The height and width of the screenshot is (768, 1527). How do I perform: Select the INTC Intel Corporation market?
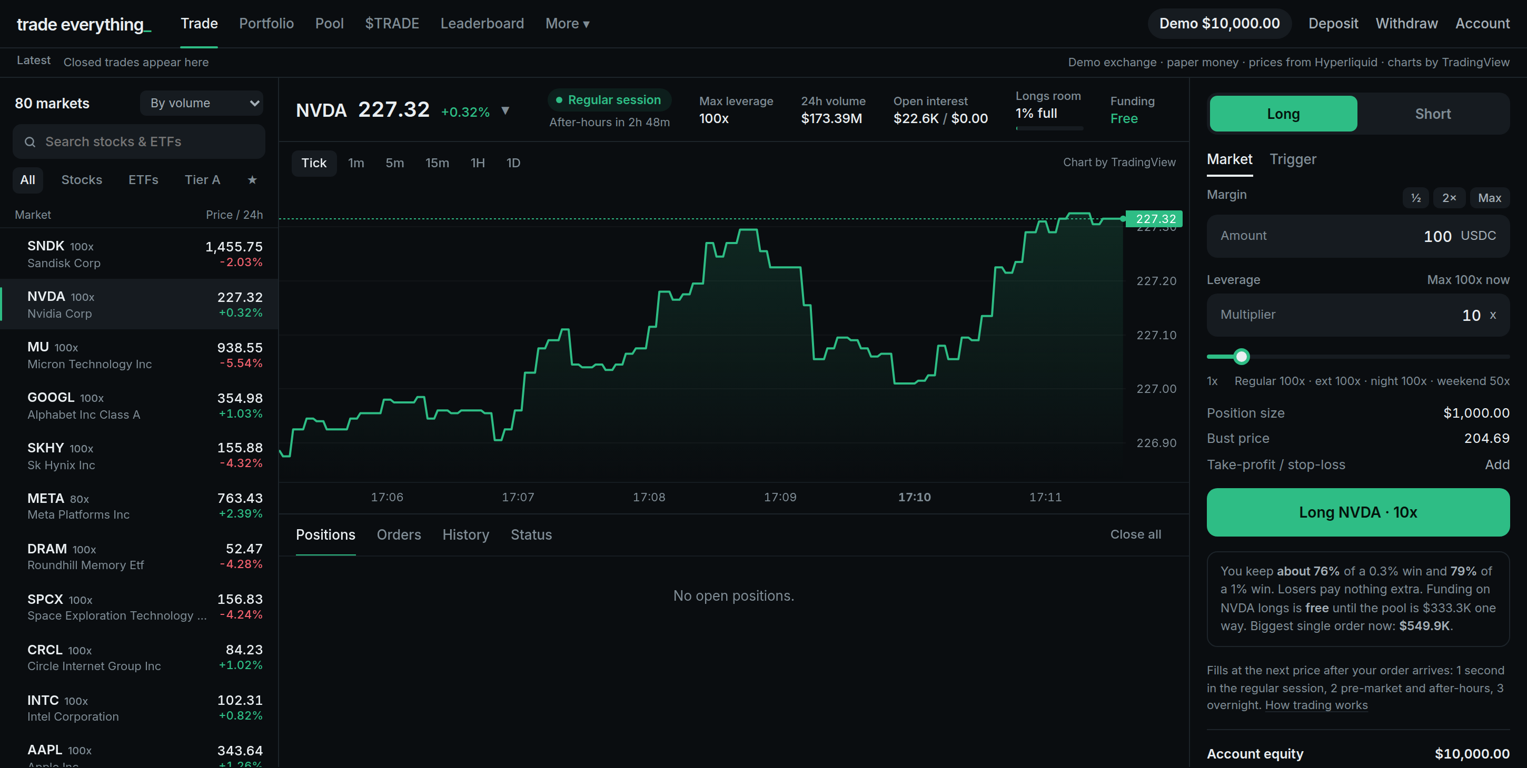(x=140, y=708)
